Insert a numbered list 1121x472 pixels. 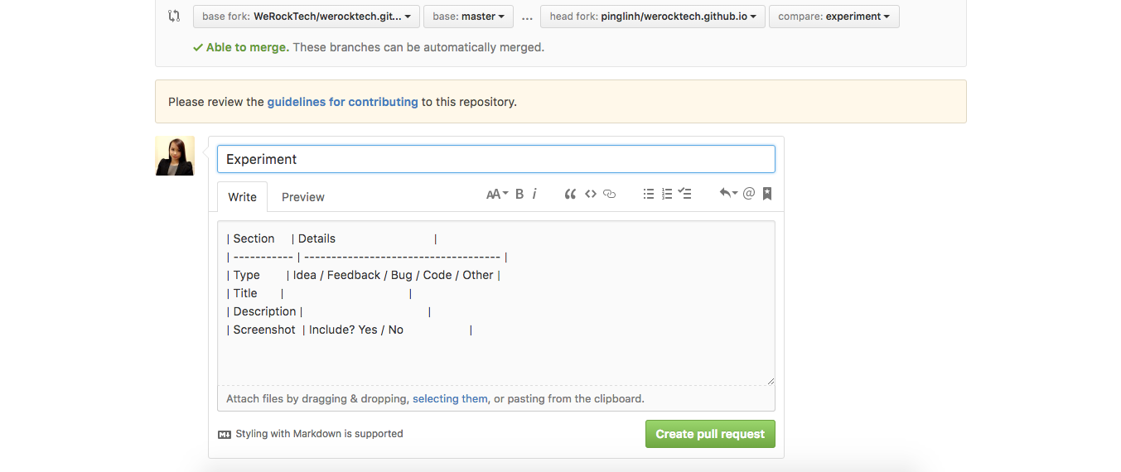click(x=667, y=194)
